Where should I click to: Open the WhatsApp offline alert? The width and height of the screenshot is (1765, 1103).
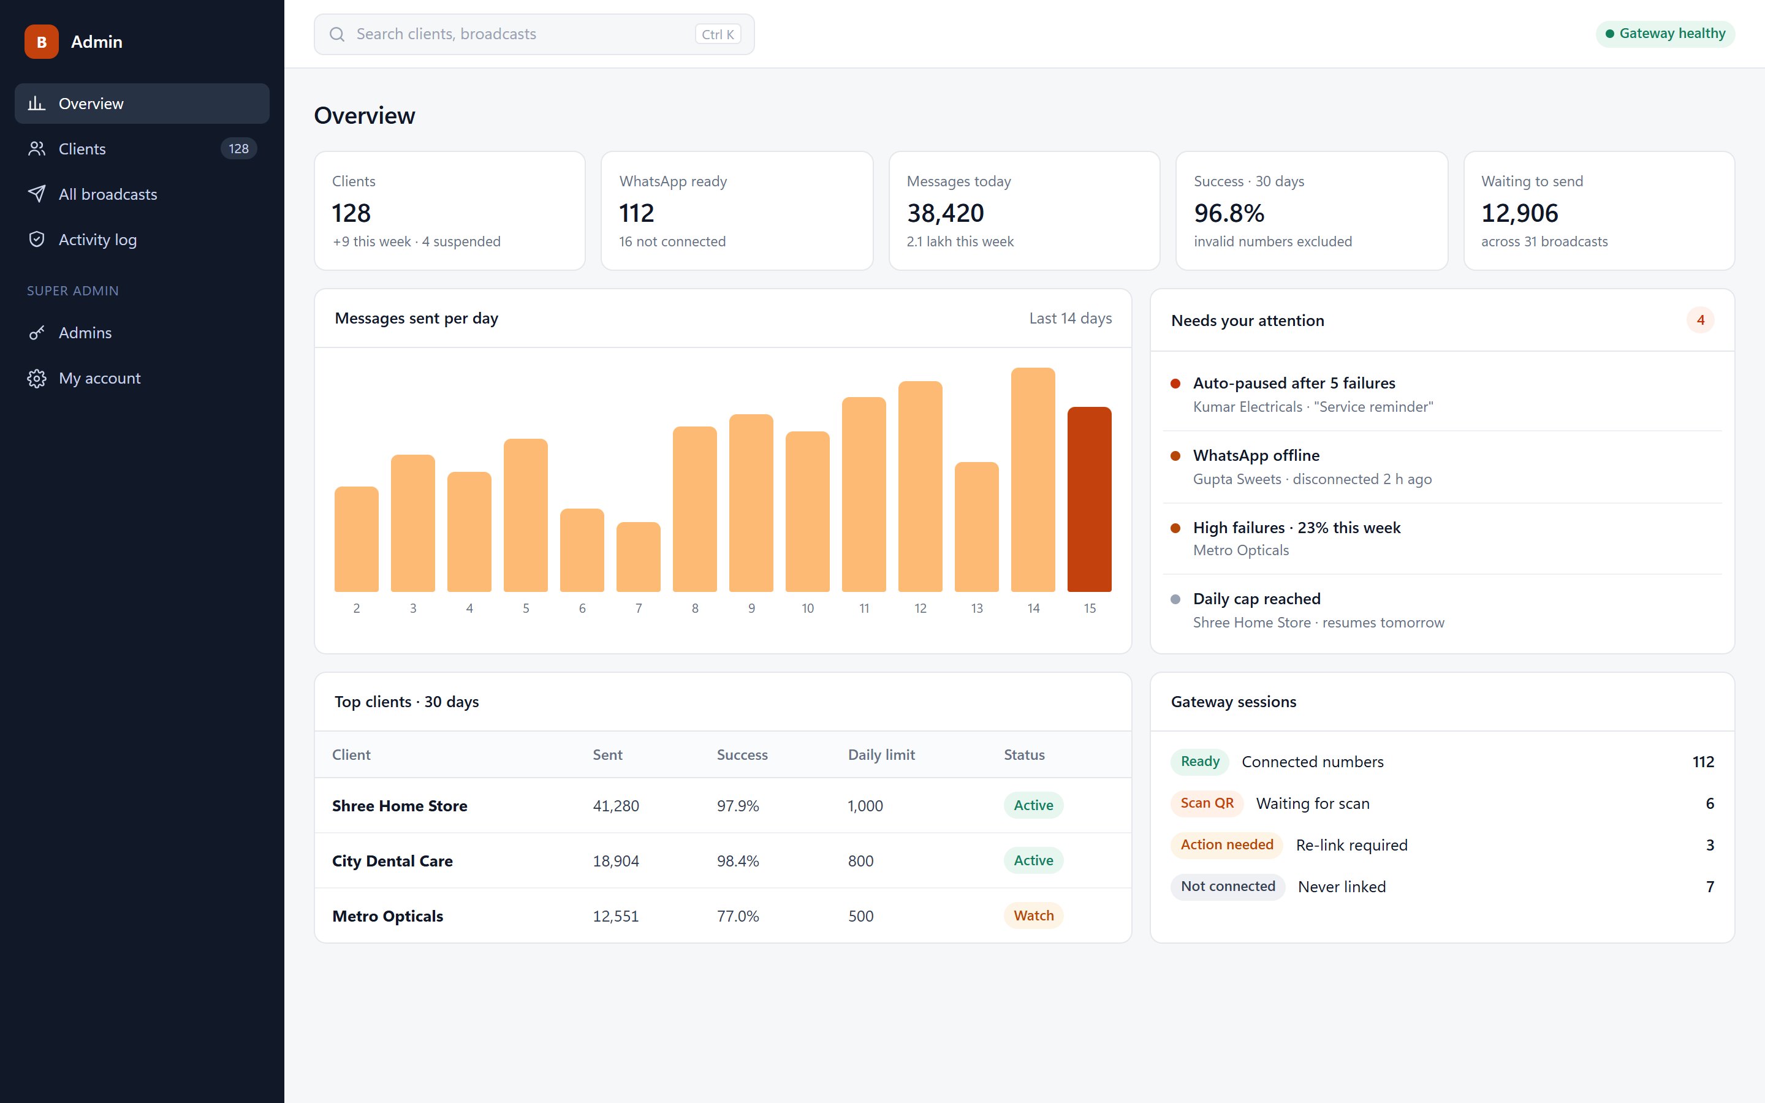[1442, 467]
